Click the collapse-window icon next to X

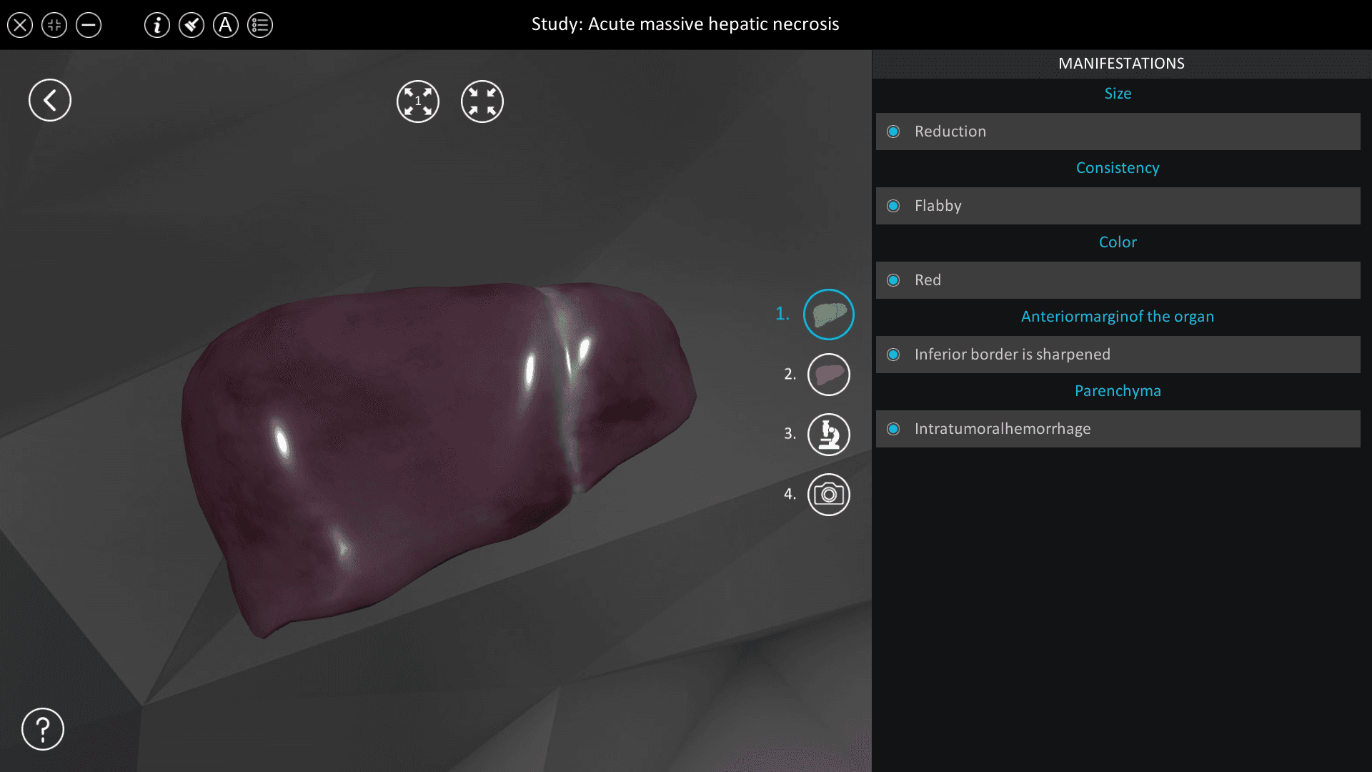point(54,25)
